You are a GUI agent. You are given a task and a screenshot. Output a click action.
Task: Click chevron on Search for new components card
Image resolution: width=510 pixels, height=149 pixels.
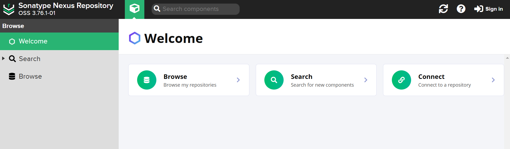point(366,80)
